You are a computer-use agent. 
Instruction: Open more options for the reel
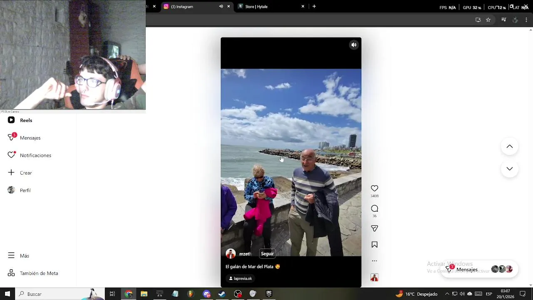(x=374, y=261)
